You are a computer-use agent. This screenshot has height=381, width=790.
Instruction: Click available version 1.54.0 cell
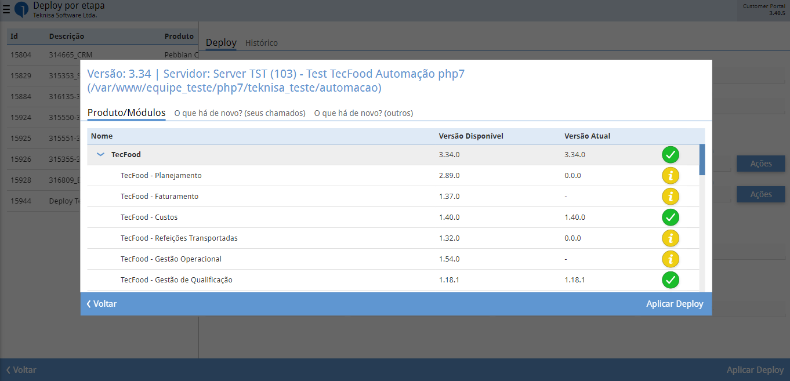450,259
